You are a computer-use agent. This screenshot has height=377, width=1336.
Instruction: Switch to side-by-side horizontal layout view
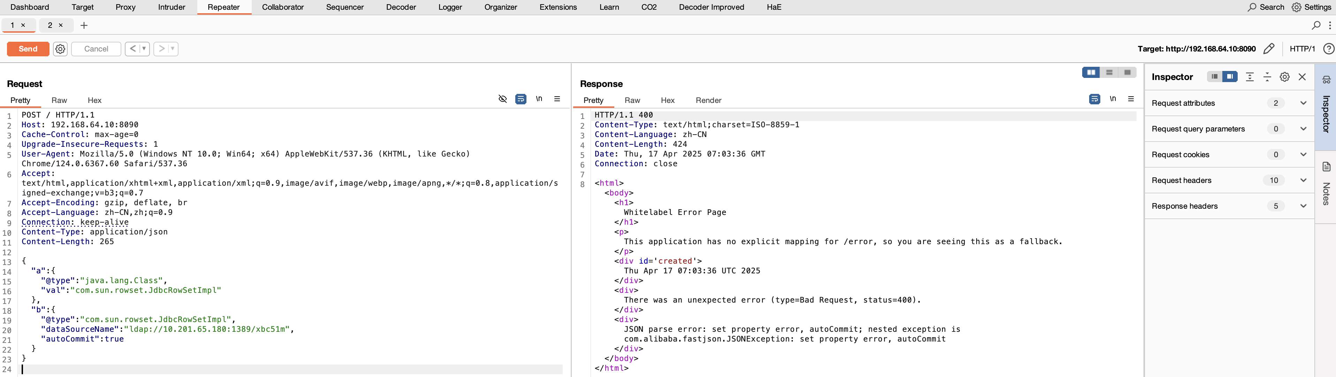[x=1091, y=72]
